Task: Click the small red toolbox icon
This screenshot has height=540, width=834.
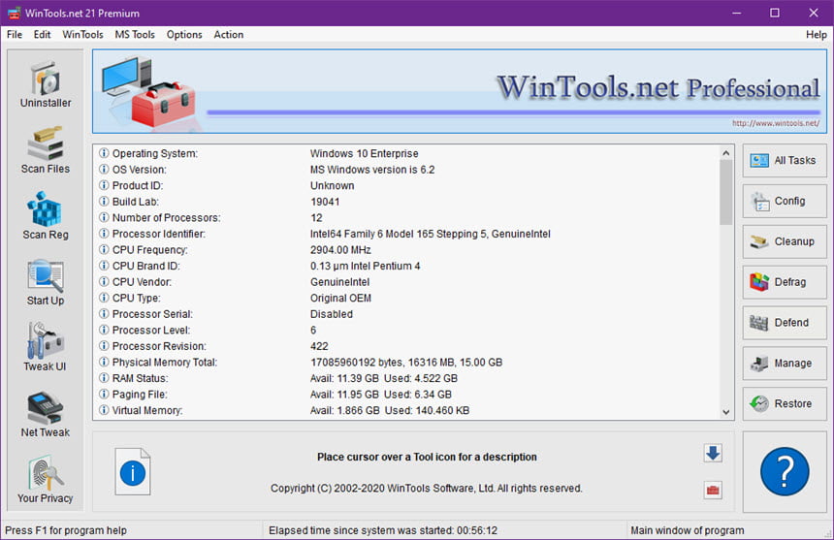Action: 713,490
